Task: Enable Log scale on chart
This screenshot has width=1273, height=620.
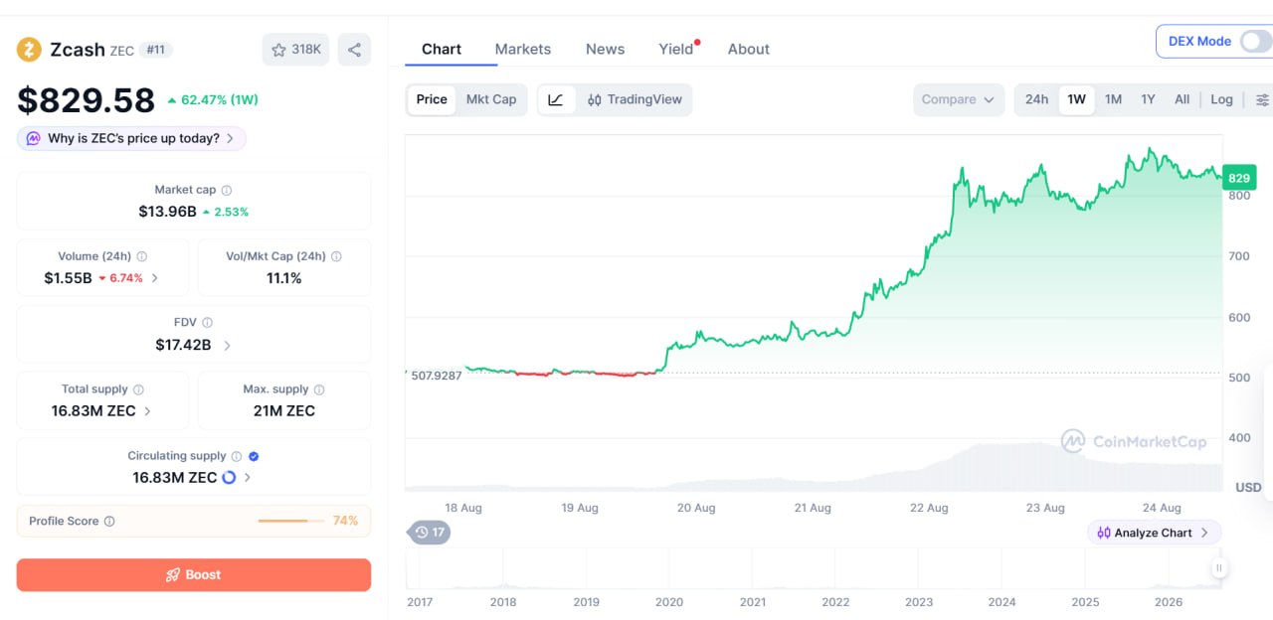Action: 1221,99
